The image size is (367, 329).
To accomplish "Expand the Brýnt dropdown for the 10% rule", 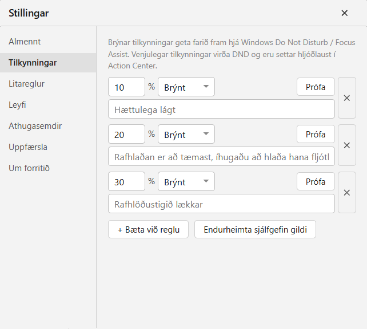I will pos(186,87).
